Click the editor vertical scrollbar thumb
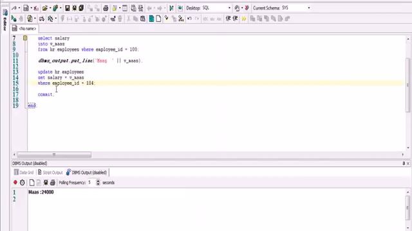 pos(408,85)
